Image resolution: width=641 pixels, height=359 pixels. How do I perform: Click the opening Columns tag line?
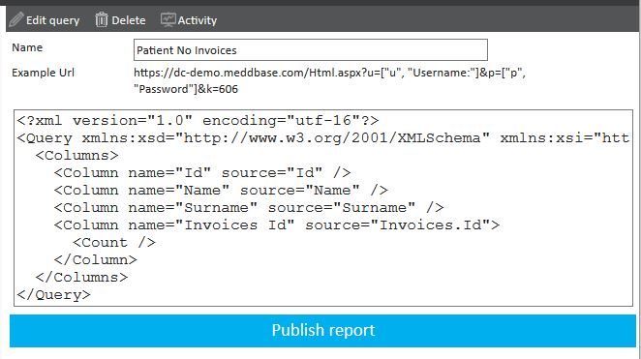[x=76, y=155]
